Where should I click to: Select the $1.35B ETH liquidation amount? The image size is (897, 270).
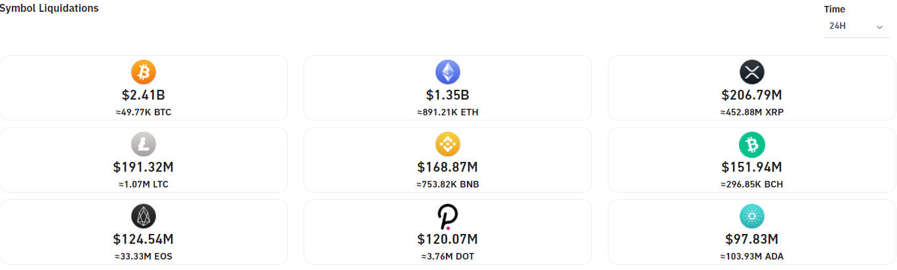coord(448,96)
